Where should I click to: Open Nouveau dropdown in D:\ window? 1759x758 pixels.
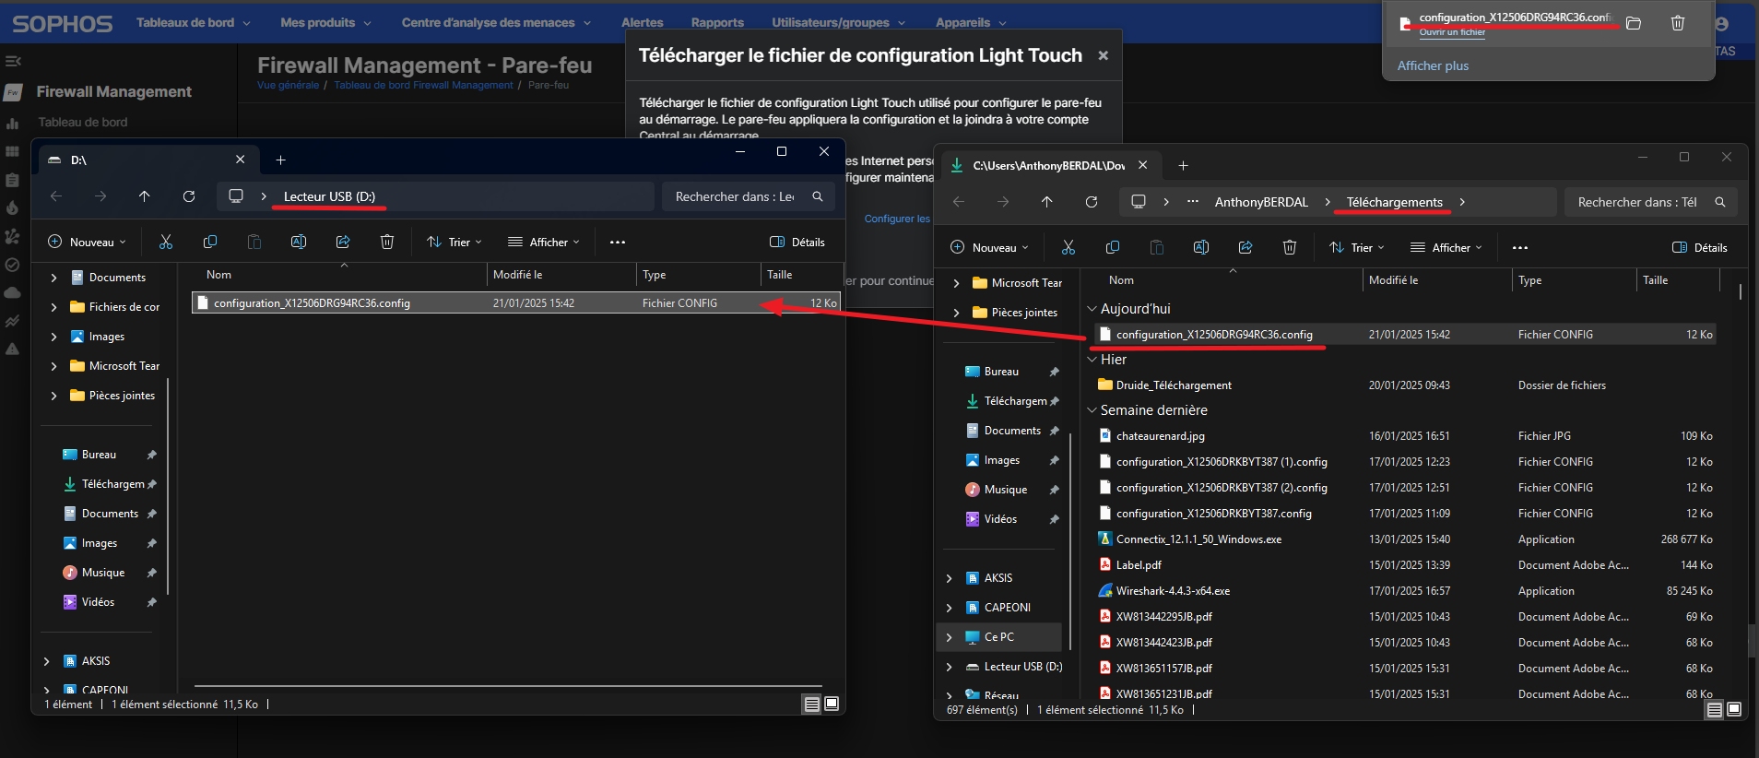pos(87,242)
